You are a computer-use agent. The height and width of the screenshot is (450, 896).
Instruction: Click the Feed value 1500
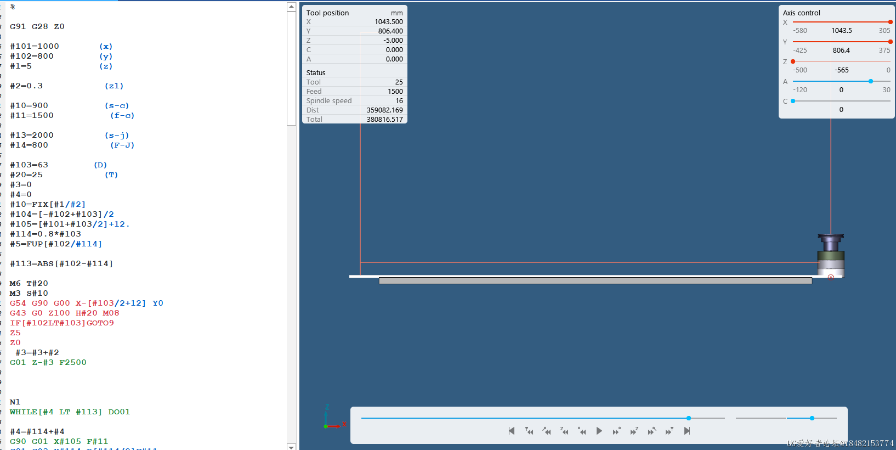pos(395,92)
